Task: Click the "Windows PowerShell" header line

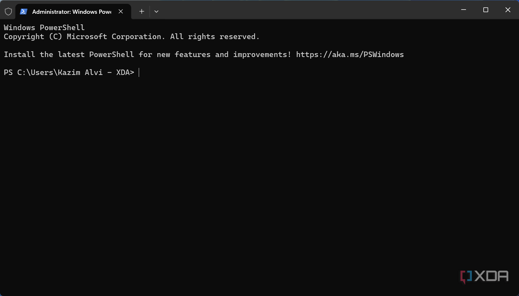Action: pyautogui.click(x=44, y=28)
